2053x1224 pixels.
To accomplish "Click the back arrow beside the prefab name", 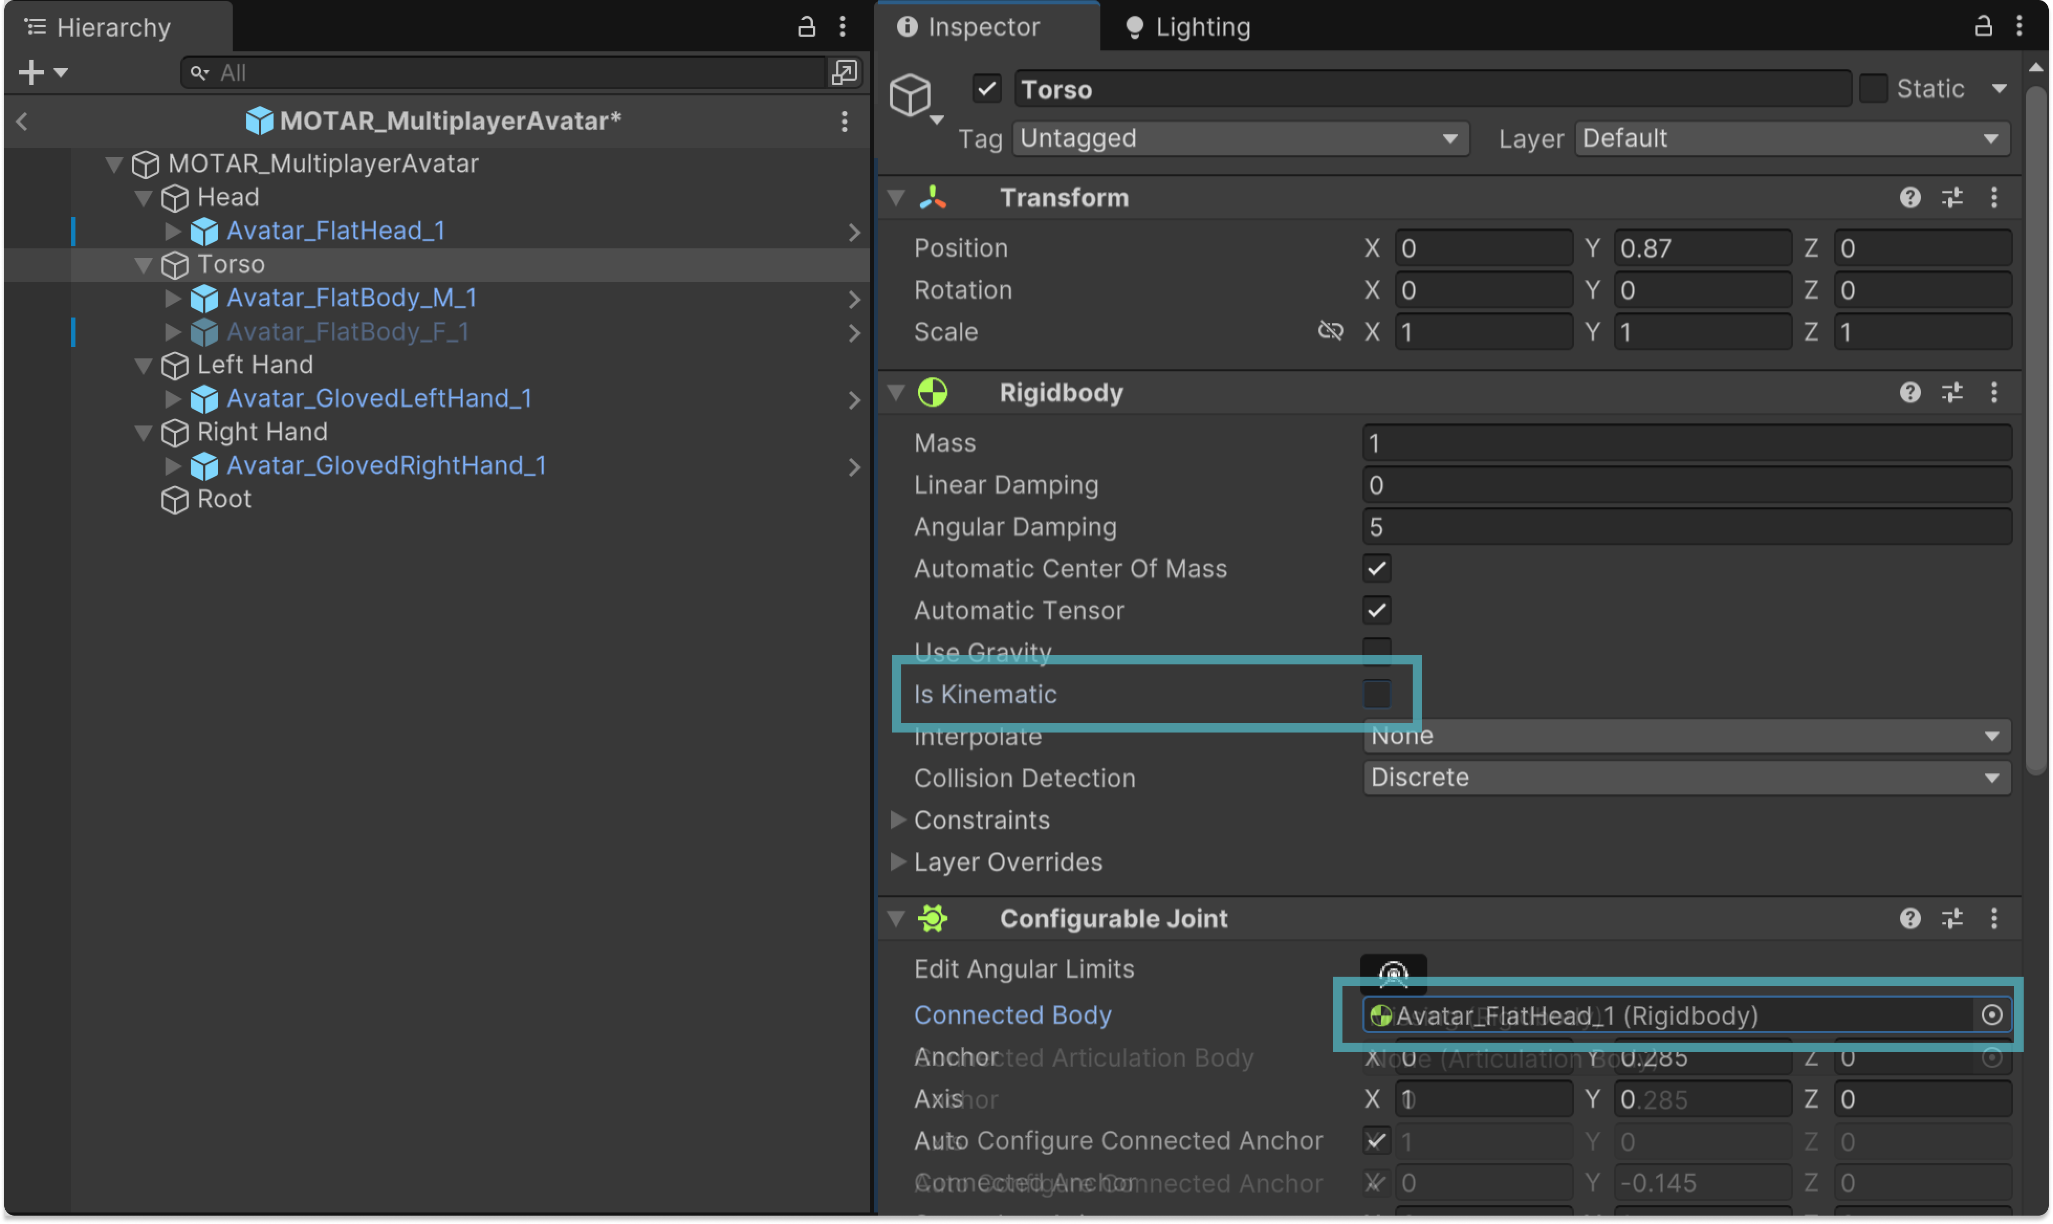I will click(23, 122).
